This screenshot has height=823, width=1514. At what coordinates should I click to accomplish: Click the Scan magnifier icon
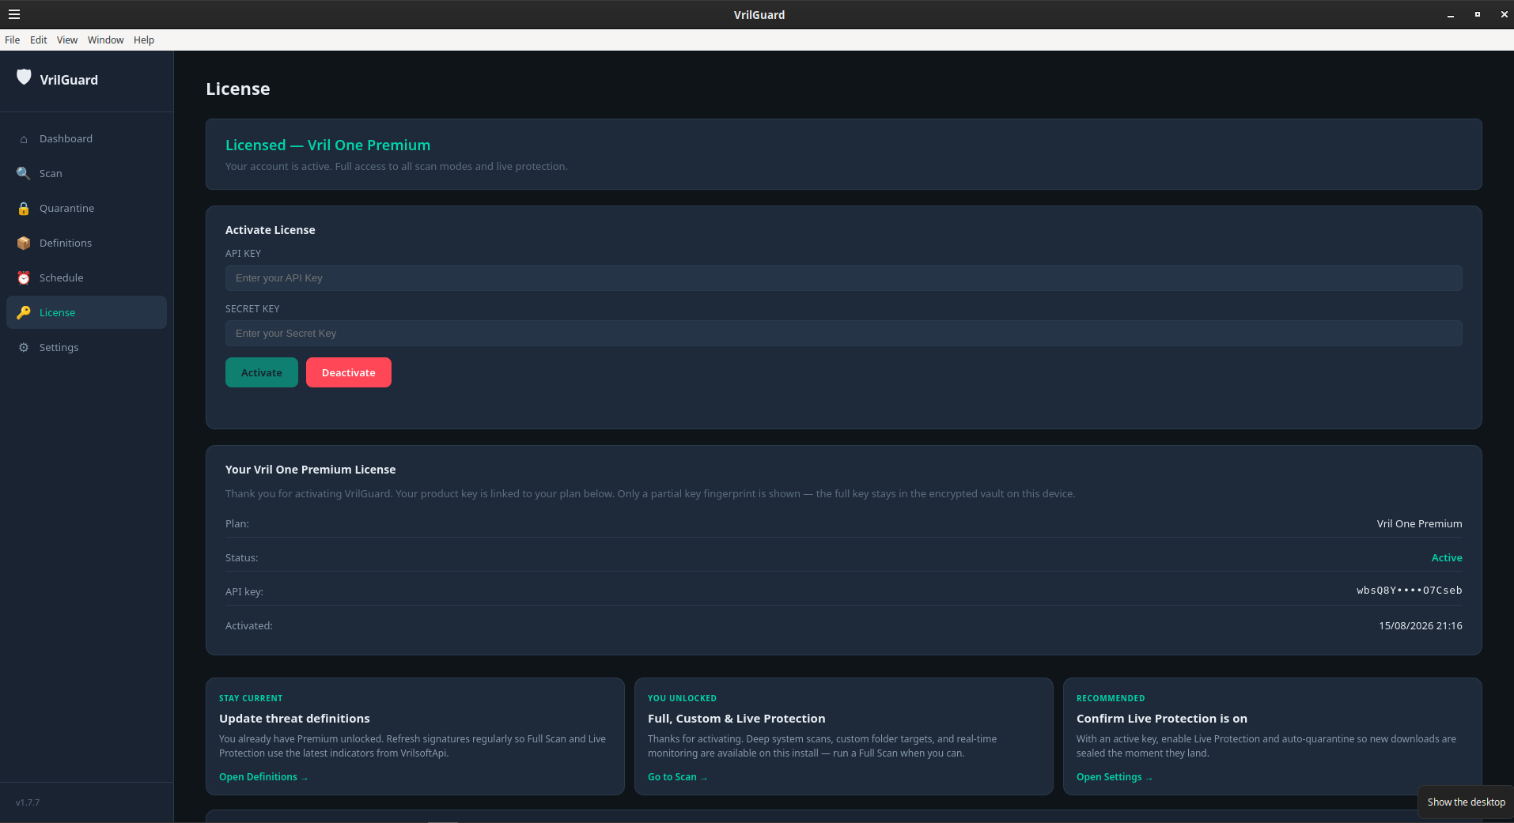24,173
